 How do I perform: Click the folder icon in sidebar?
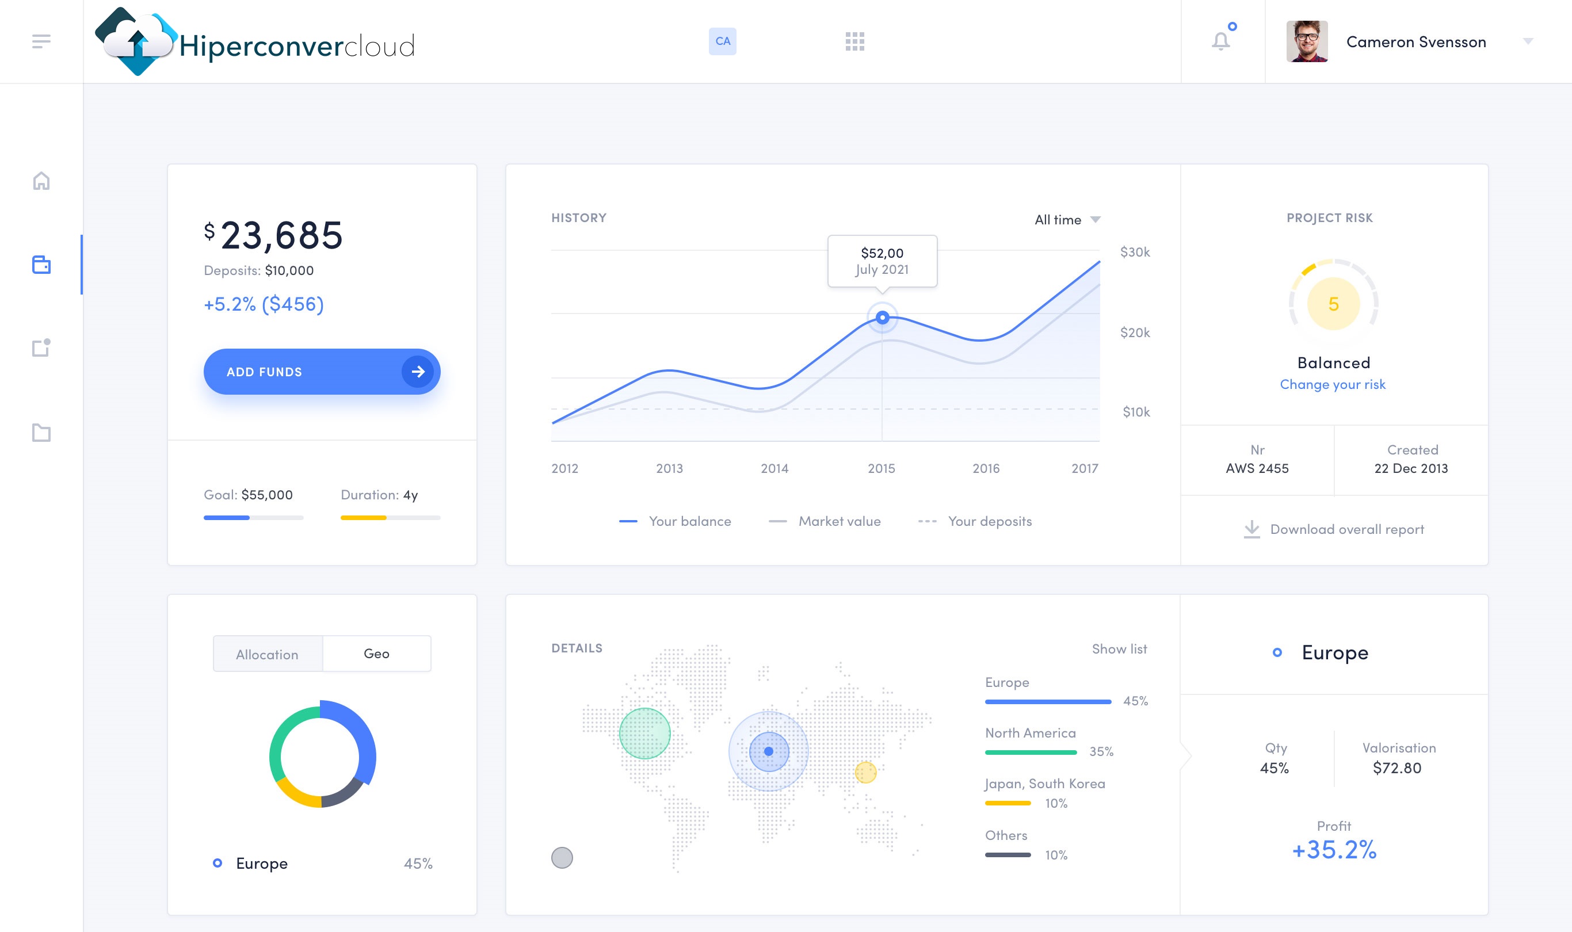tap(41, 432)
